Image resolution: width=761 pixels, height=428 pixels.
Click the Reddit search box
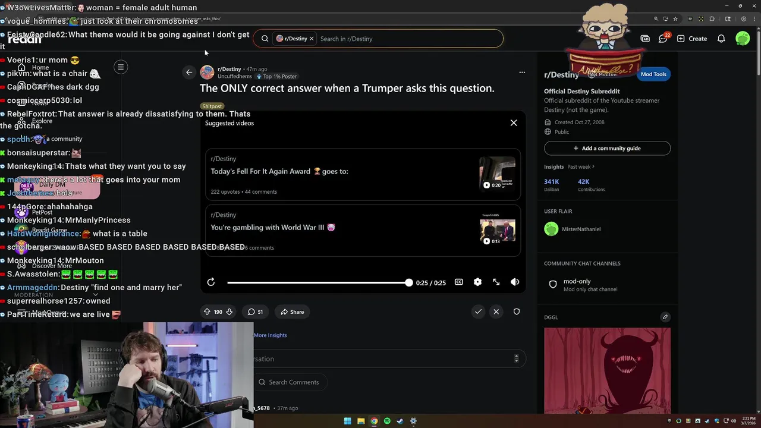(x=378, y=39)
